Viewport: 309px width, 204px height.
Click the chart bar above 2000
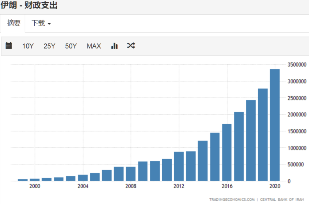click(35, 180)
